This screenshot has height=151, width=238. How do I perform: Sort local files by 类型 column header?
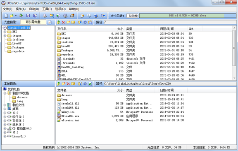pyautogui.click(x=140, y=91)
